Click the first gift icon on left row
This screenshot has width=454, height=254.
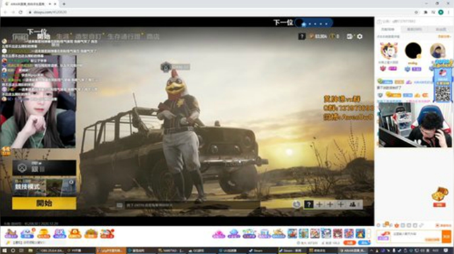pos(11,233)
